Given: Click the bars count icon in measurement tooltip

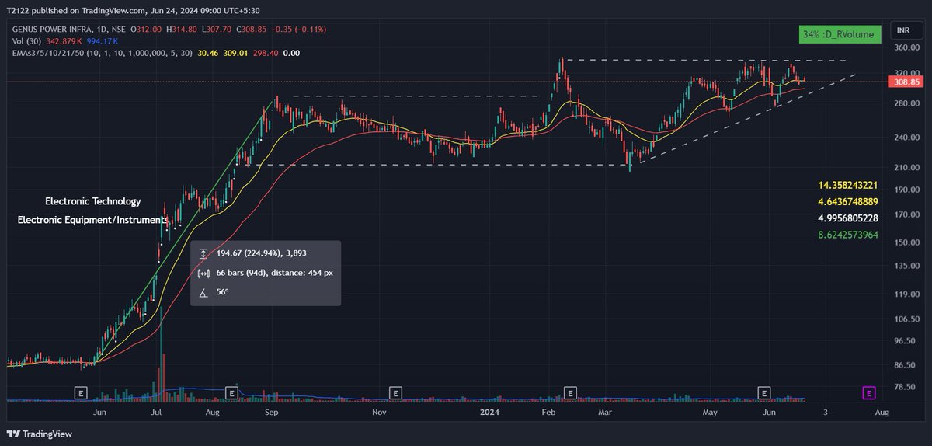Looking at the screenshot, I should coord(204,273).
